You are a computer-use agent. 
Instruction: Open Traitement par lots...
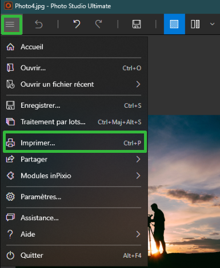pyautogui.click(x=74, y=121)
